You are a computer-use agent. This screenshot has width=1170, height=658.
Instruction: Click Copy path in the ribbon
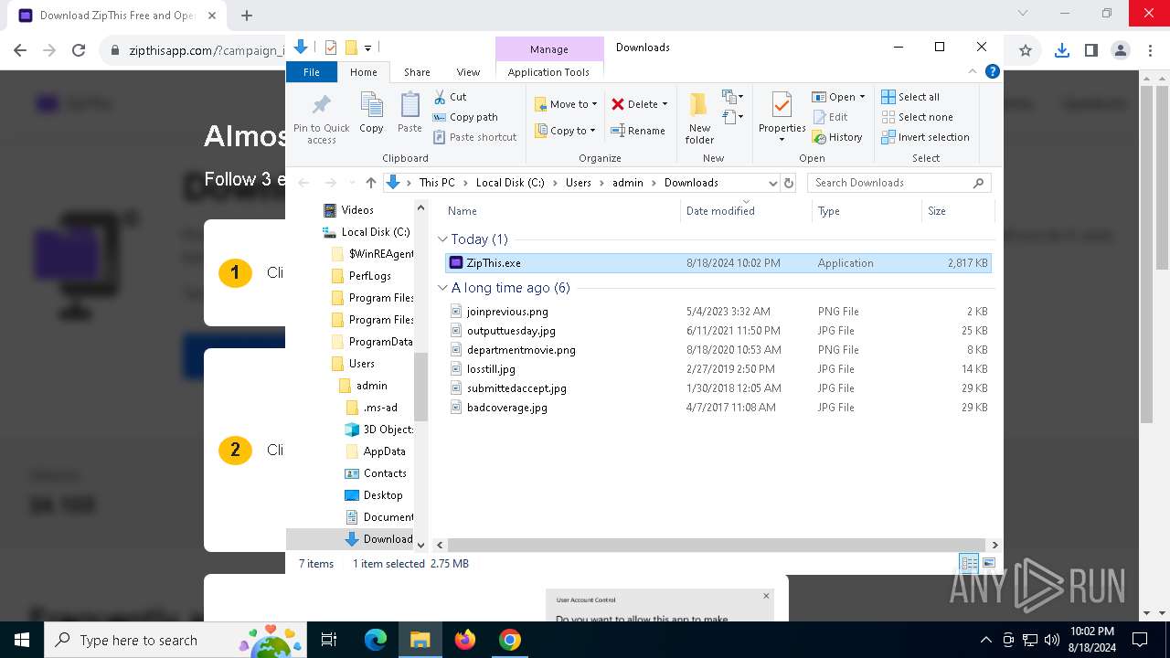pos(465,117)
